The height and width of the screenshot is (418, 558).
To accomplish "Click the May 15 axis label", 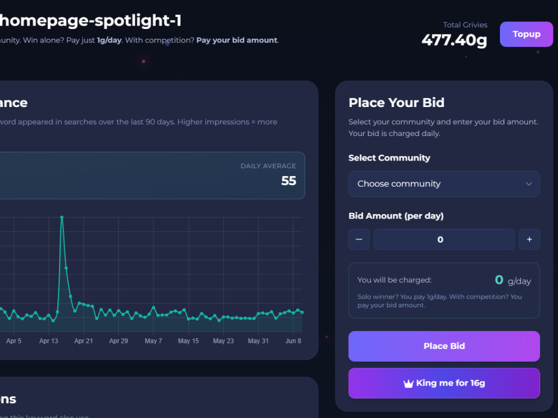I will pos(188,341).
